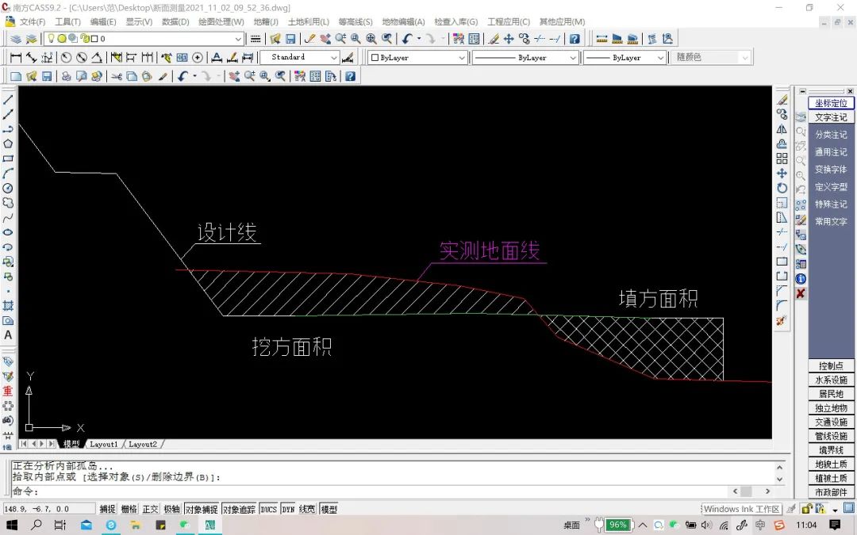Click the 居民地 button in side panel

[831, 394]
